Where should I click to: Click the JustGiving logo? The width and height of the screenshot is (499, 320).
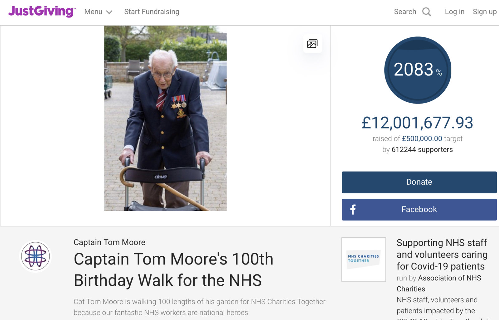point(42,12)
